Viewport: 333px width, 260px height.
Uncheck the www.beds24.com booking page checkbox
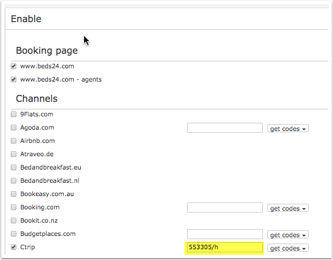[x=14, y=66]
